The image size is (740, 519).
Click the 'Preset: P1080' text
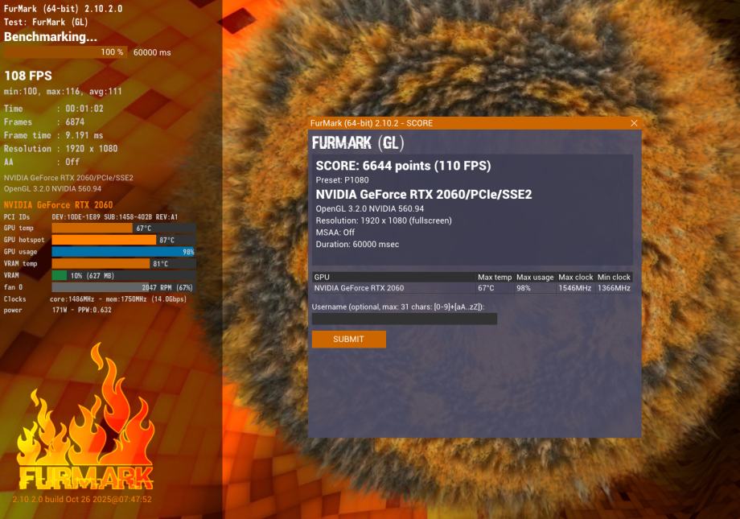342,180
